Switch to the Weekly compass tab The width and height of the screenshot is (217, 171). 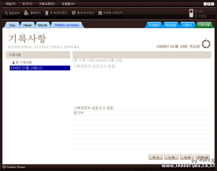pyautogui.click(x=67, y=25)
